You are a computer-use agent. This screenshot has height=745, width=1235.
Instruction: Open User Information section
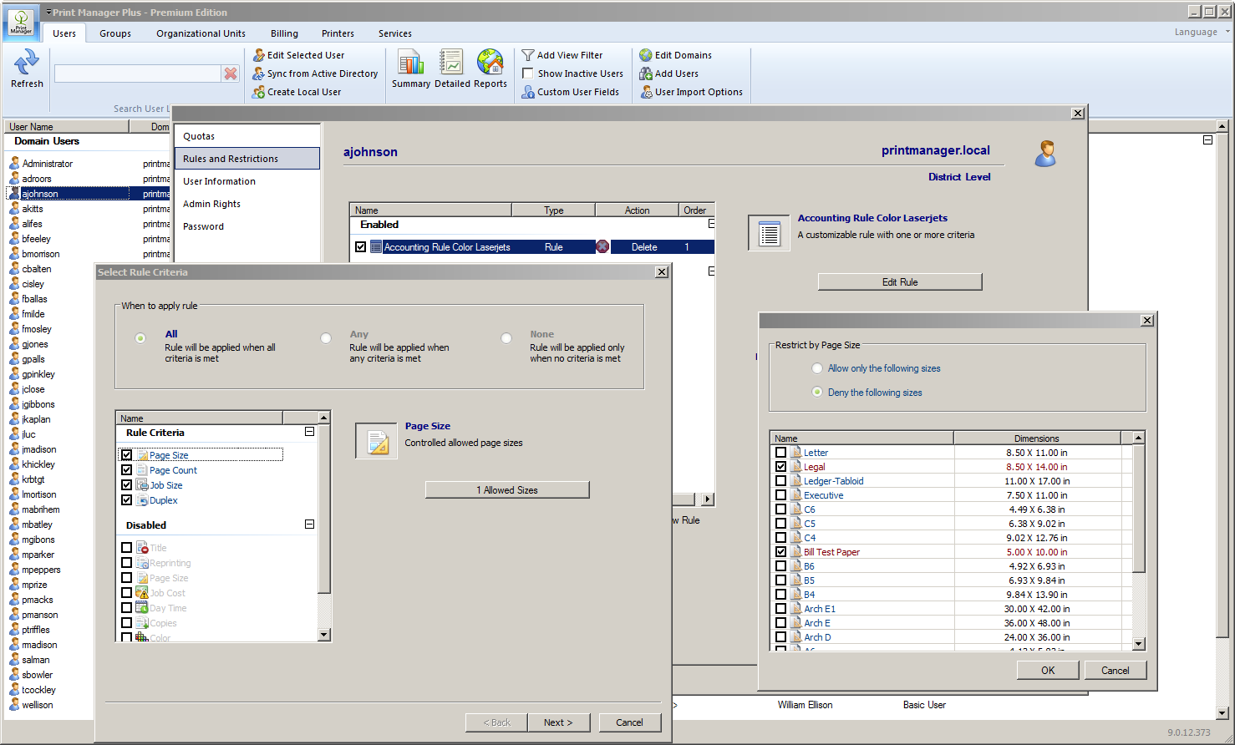pyautogui.click(x=247, y=181)
